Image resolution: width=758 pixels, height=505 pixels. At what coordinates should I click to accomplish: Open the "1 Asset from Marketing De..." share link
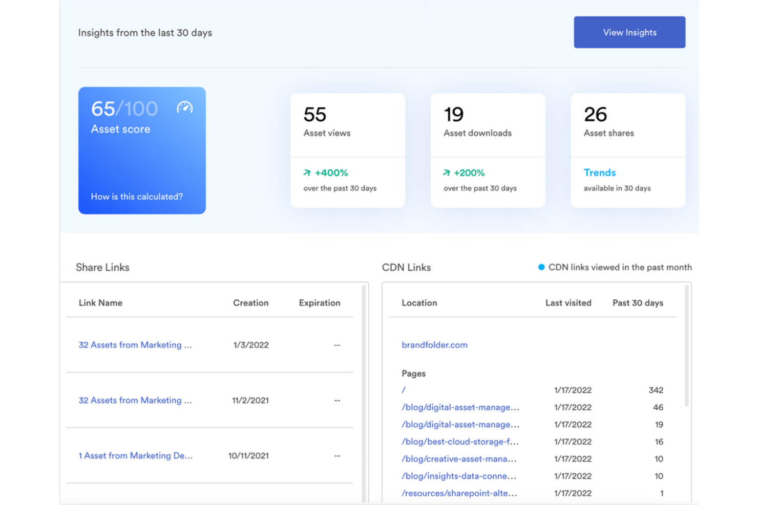[x=136, y=455]
